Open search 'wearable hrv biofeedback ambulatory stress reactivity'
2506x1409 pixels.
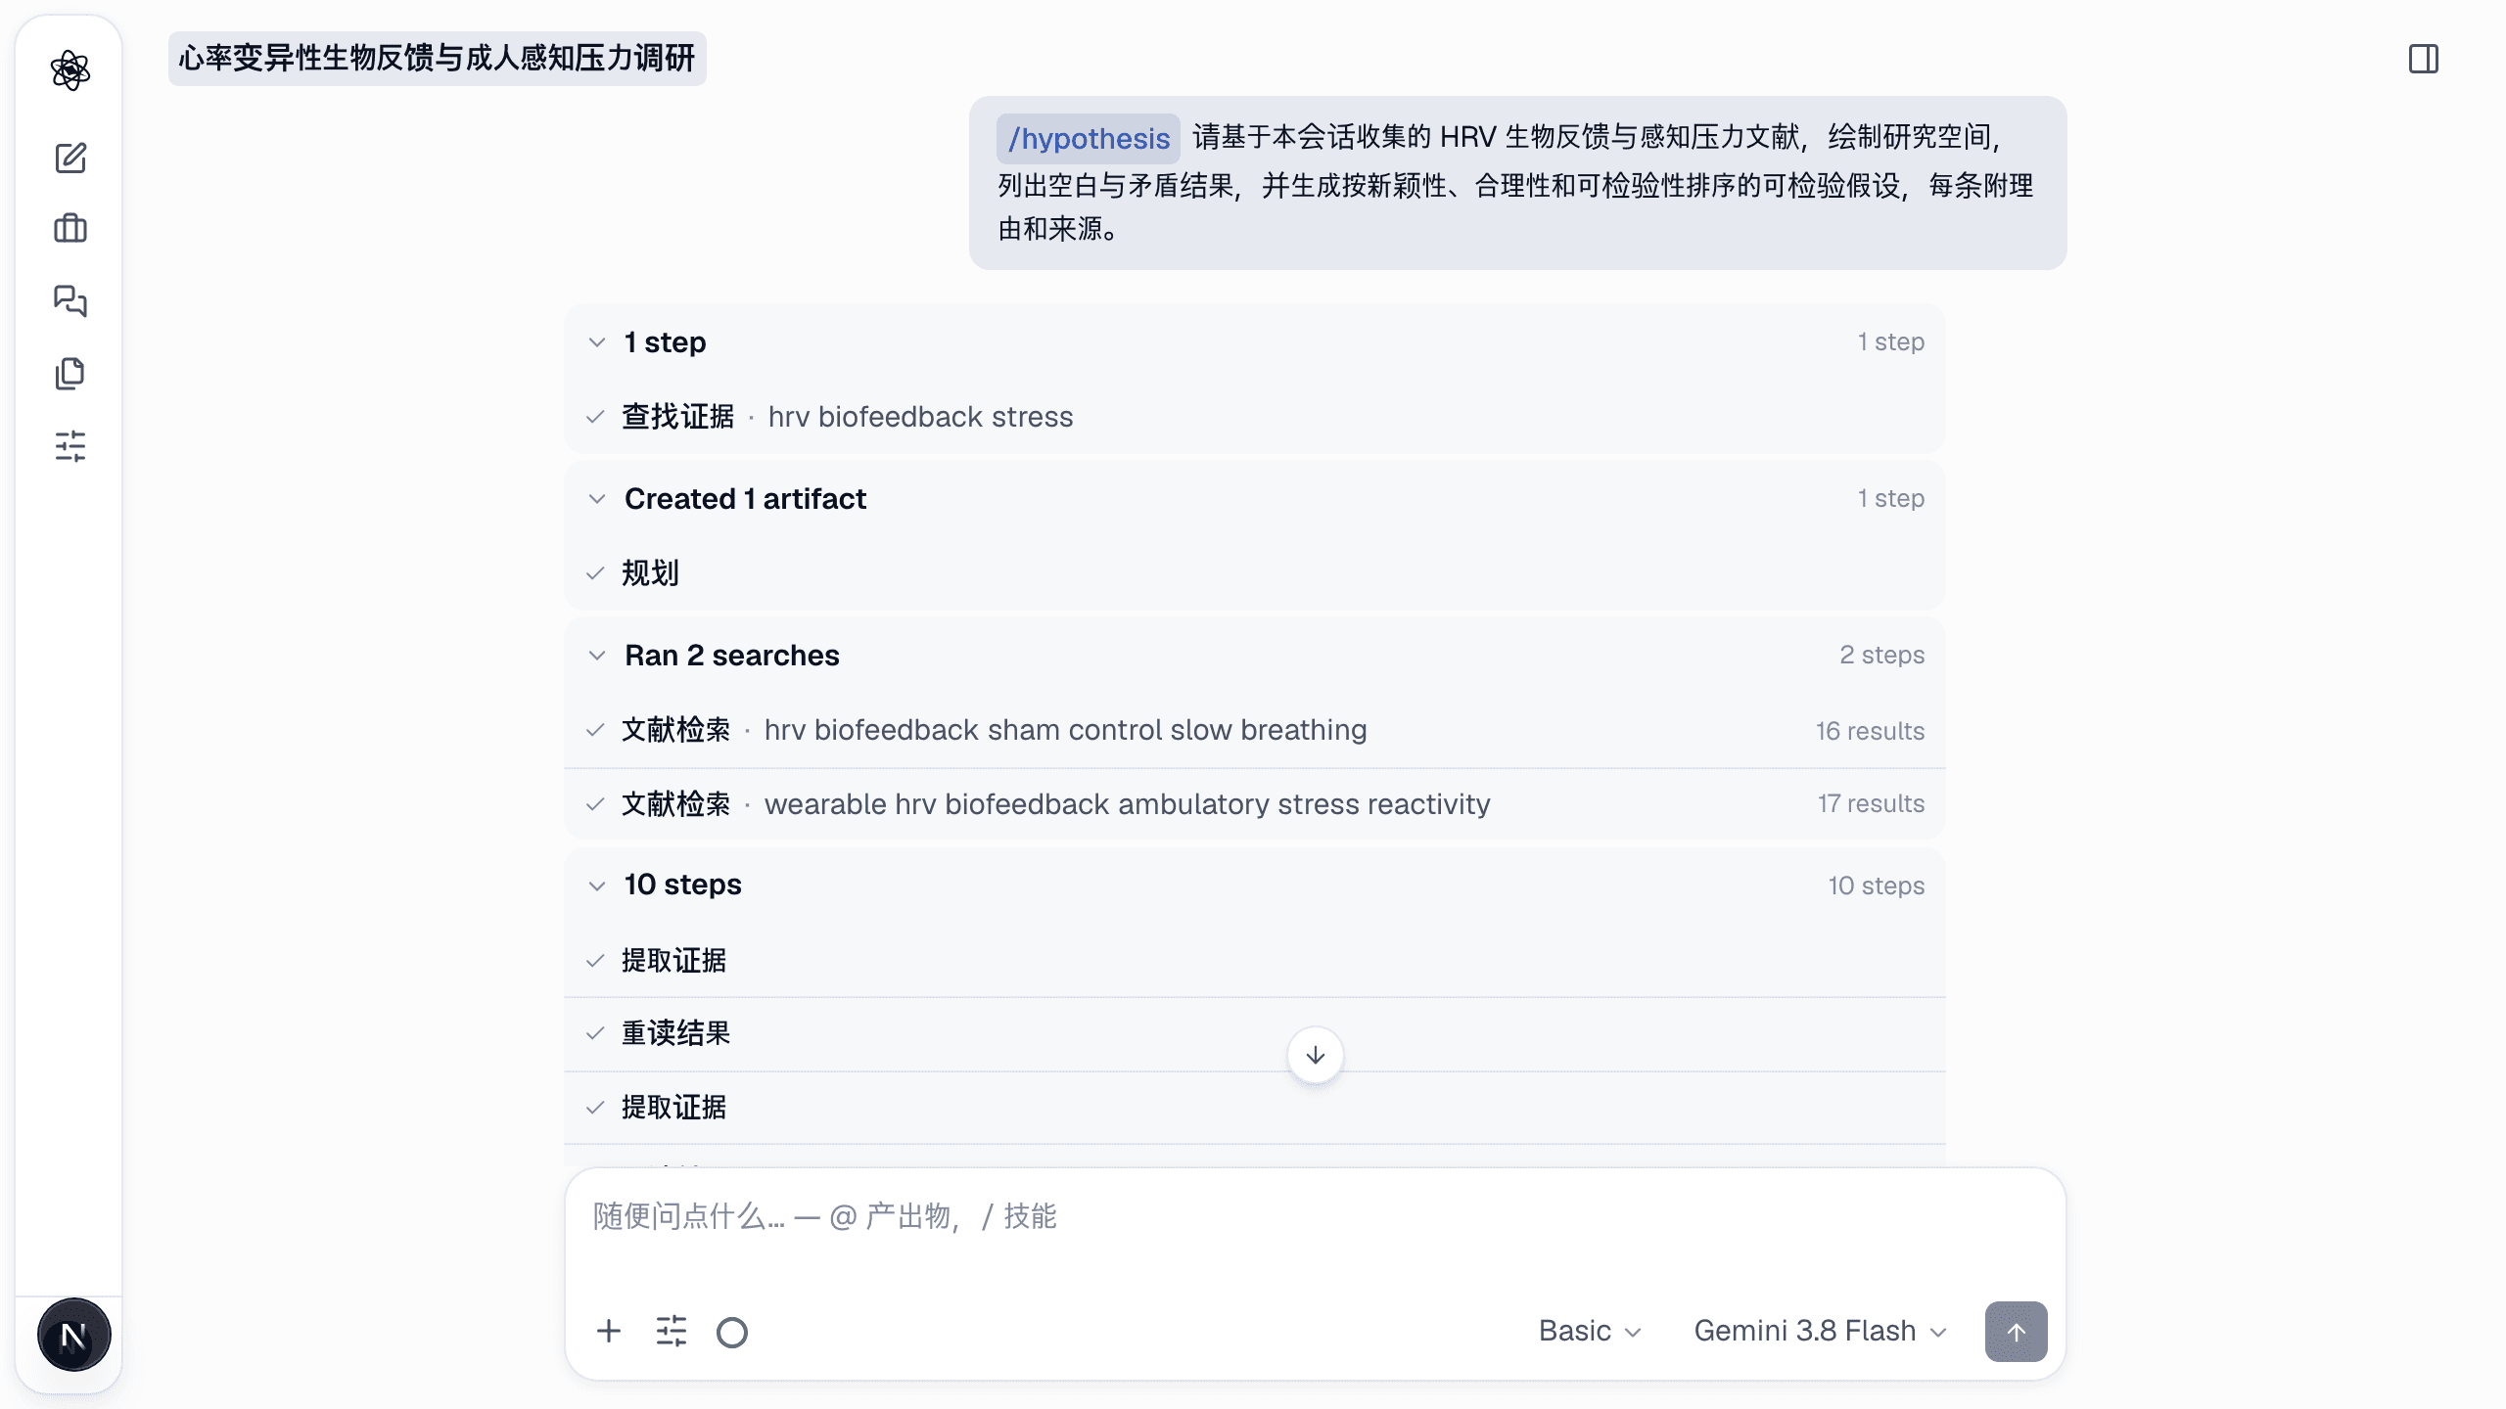tap(1255, 804)
